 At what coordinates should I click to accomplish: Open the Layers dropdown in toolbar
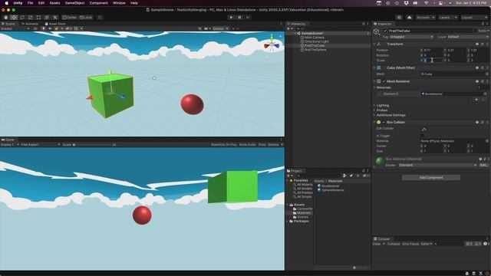tap(447, 18)
